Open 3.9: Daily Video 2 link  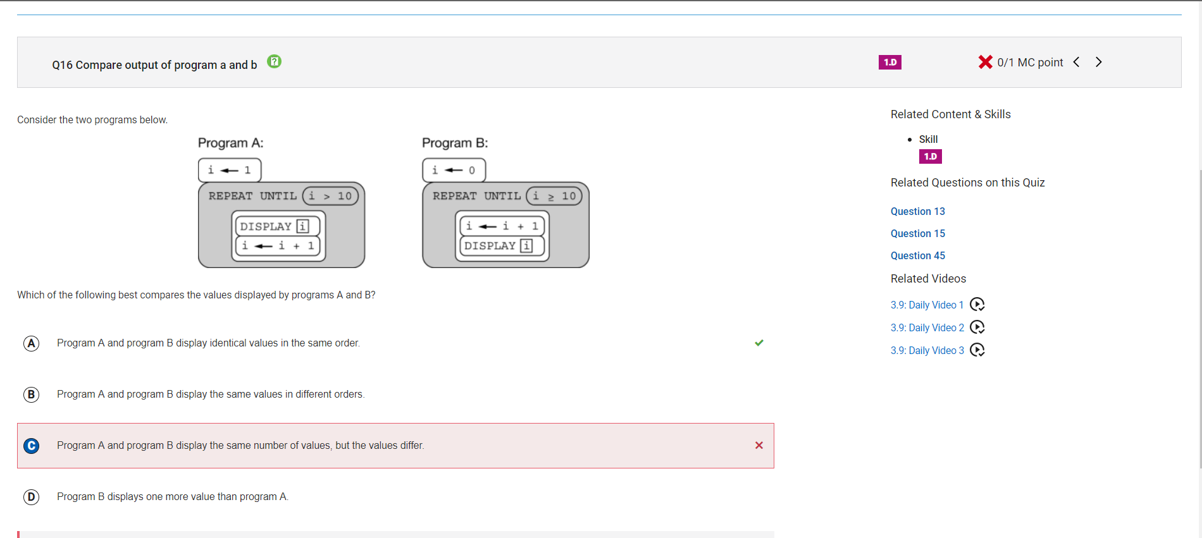tap(927, 327)
